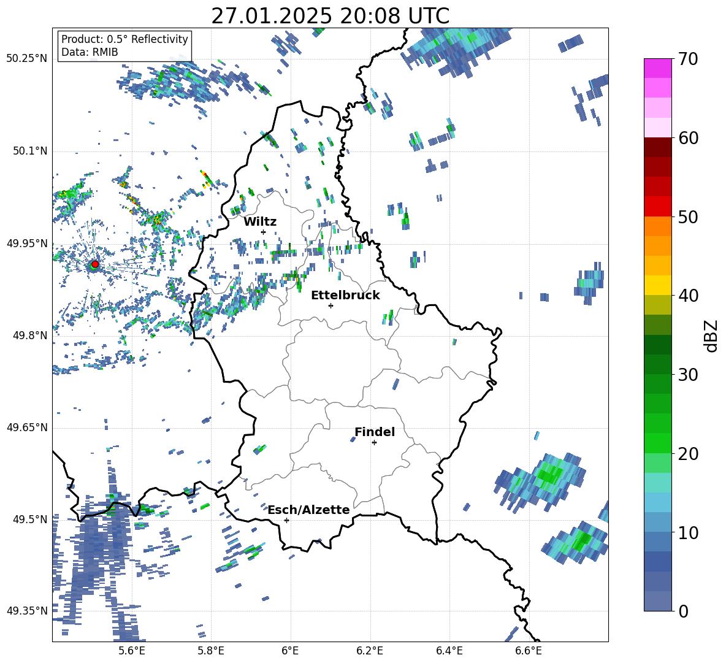Click the 6.4°E longitude label
This screenshot has height=663, width=726.
tap(449, 651)
